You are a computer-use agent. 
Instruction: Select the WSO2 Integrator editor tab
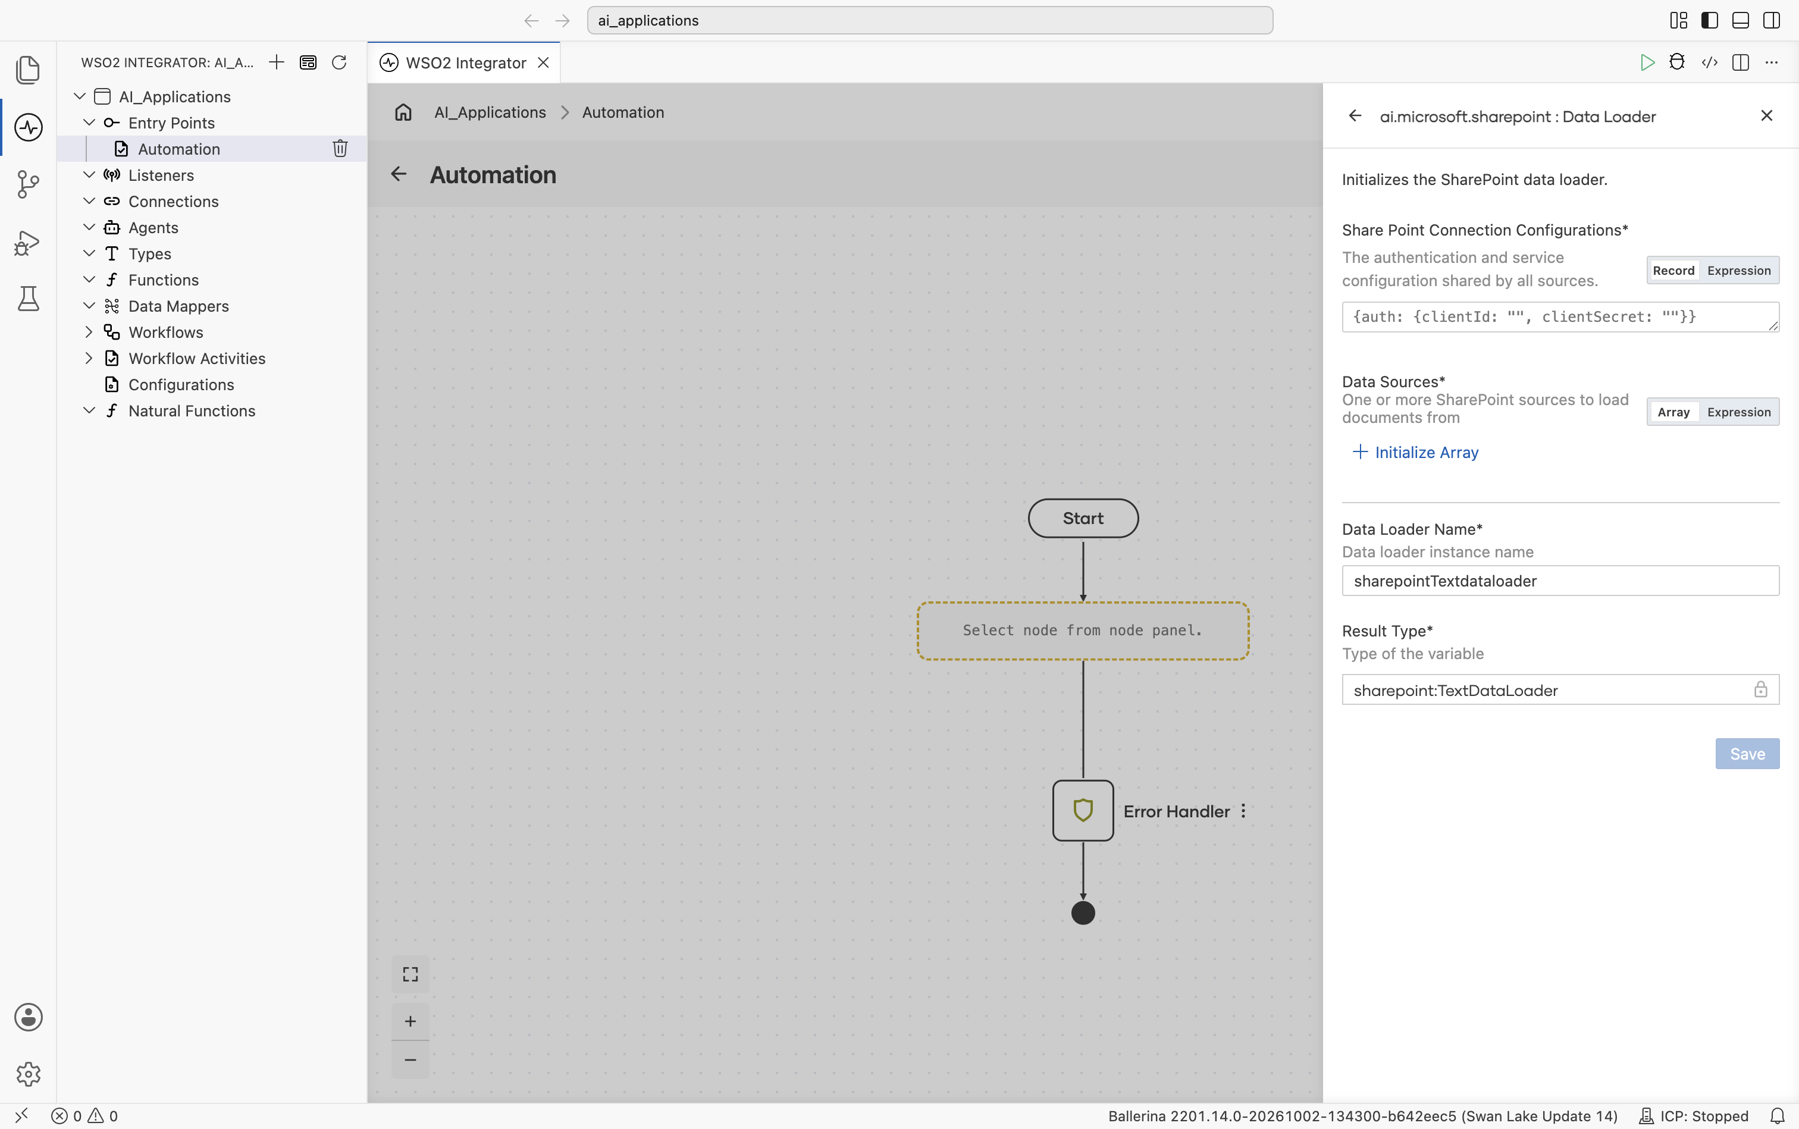[x=464, y=62]
